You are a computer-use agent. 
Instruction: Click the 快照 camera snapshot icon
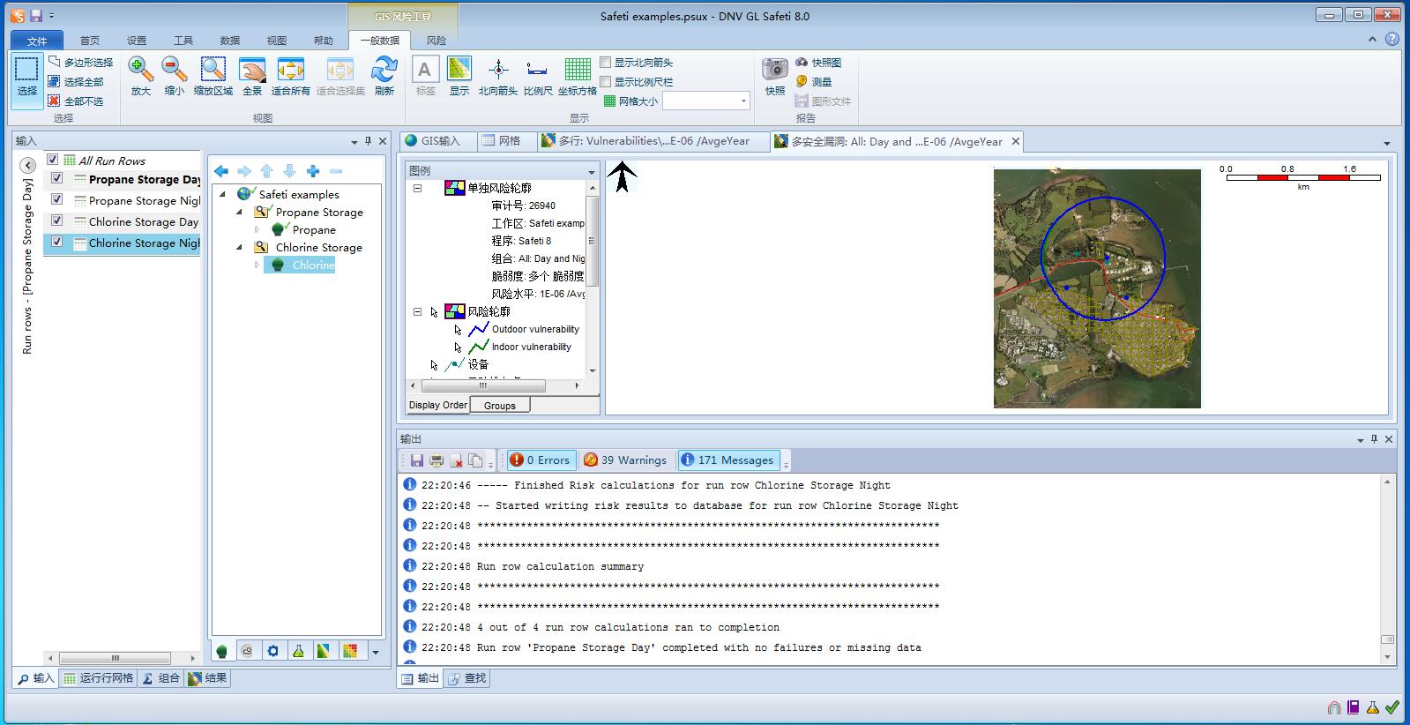point(775,70)
